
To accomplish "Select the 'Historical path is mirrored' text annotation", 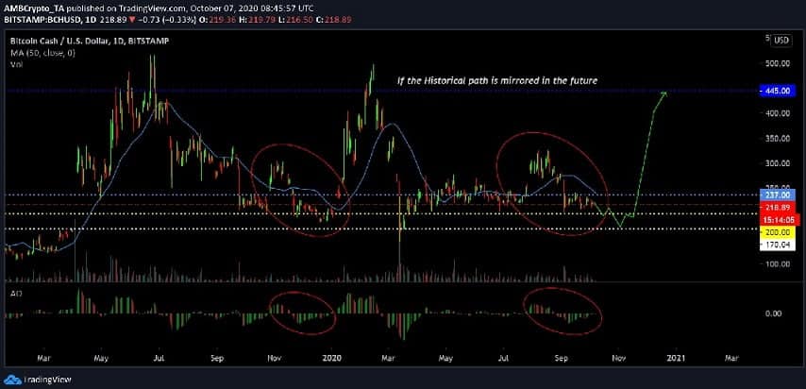I will (x=485, y=79).
